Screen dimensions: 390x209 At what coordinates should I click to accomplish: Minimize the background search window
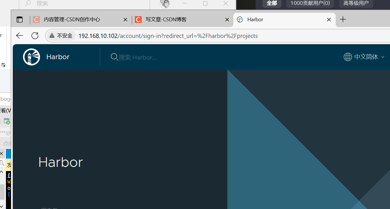[185, 3]
